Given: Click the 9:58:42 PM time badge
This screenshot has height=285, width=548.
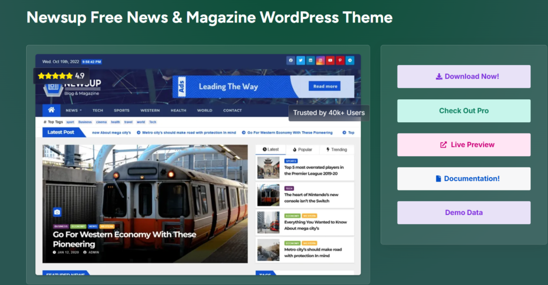Looking at the screenshot, I should [x=92, y=62].
